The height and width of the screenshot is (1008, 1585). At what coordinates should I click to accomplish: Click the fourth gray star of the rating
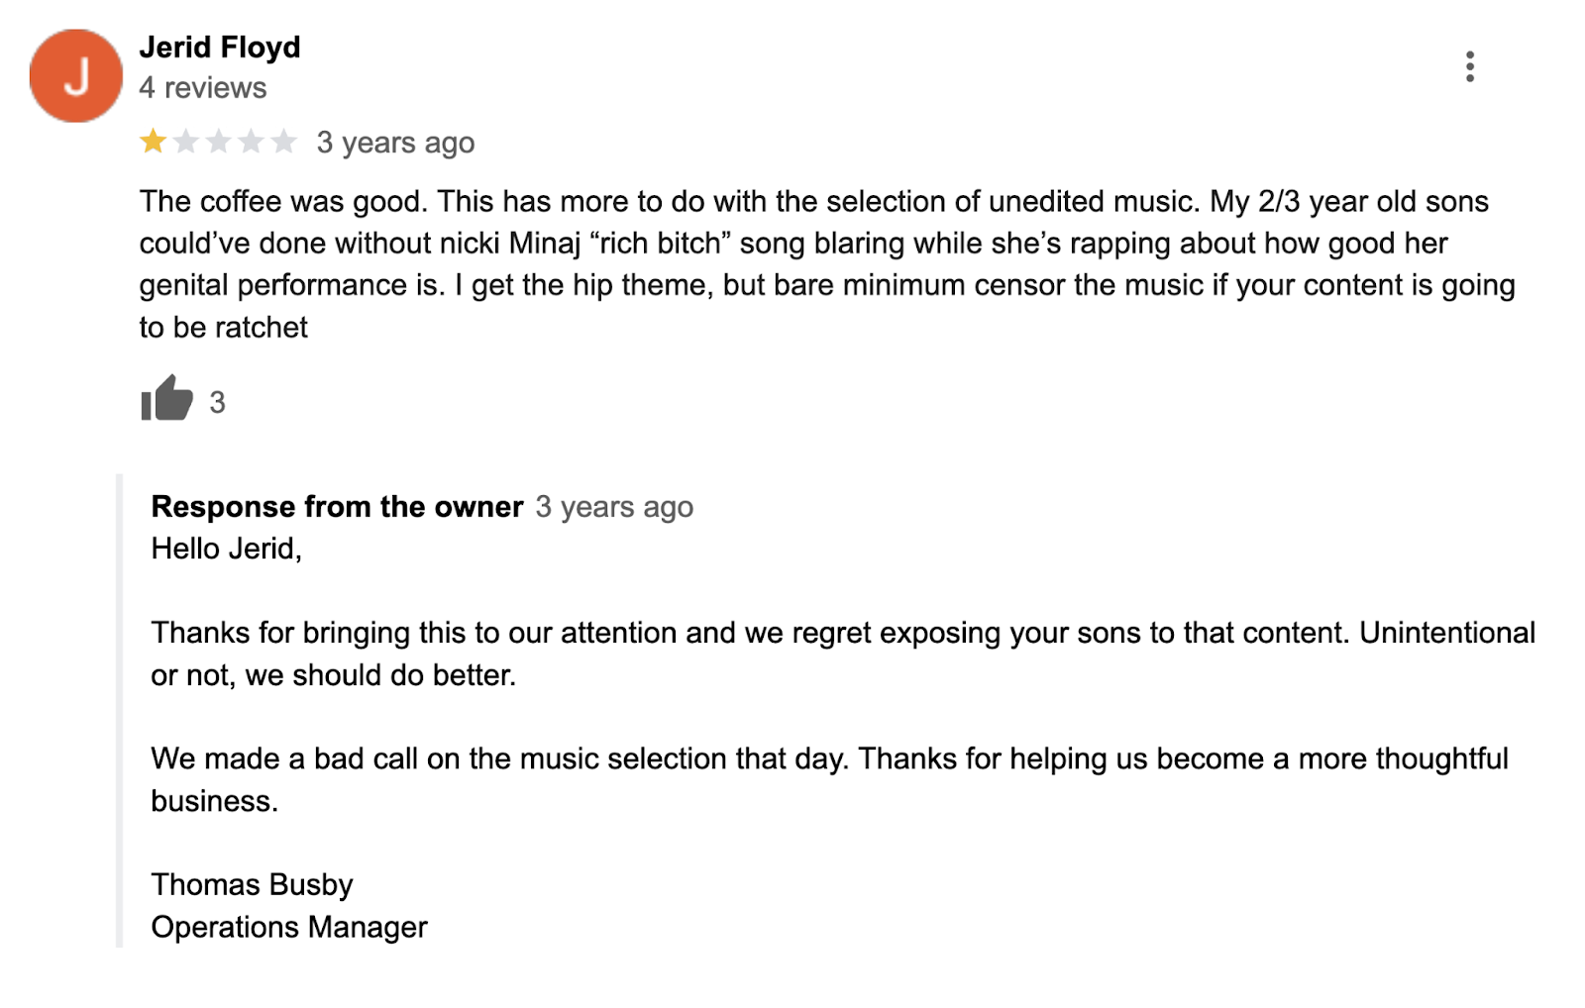pos(249,142)
